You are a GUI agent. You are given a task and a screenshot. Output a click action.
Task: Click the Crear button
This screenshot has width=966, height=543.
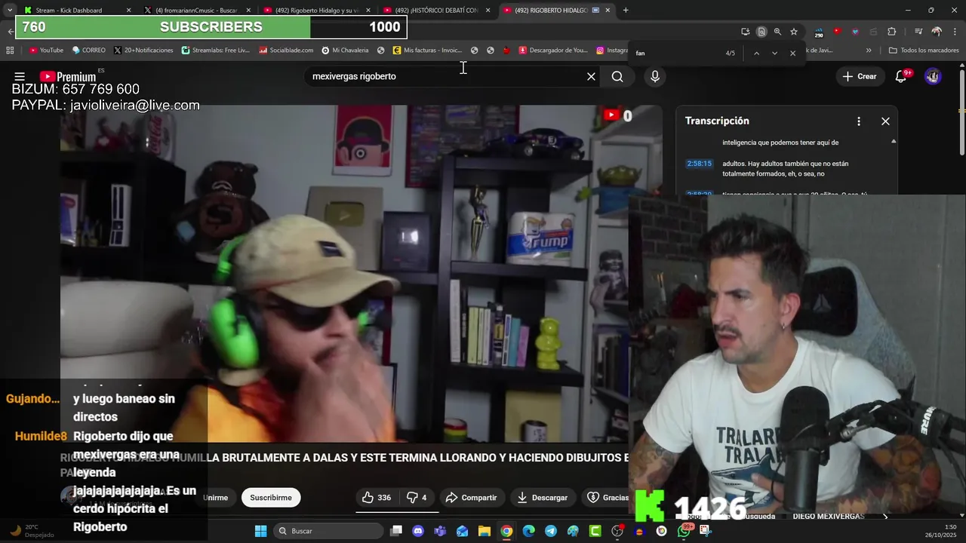click(x=860, y=76)
